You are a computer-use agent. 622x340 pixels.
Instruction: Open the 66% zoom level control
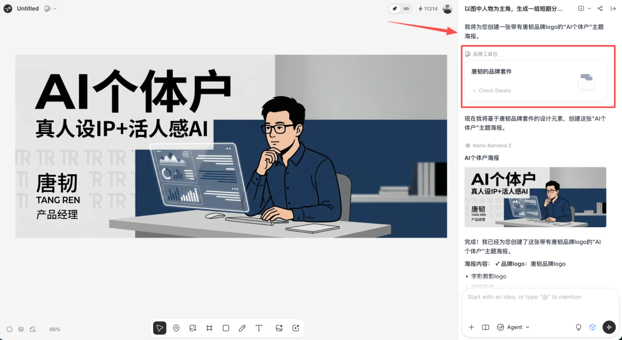pos(55,329)
